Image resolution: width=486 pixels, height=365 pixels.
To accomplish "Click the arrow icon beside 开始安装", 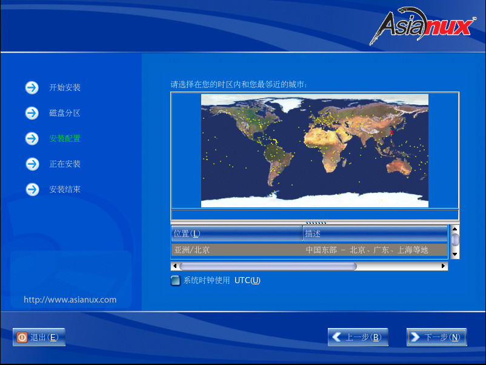I will click(32, 87).
